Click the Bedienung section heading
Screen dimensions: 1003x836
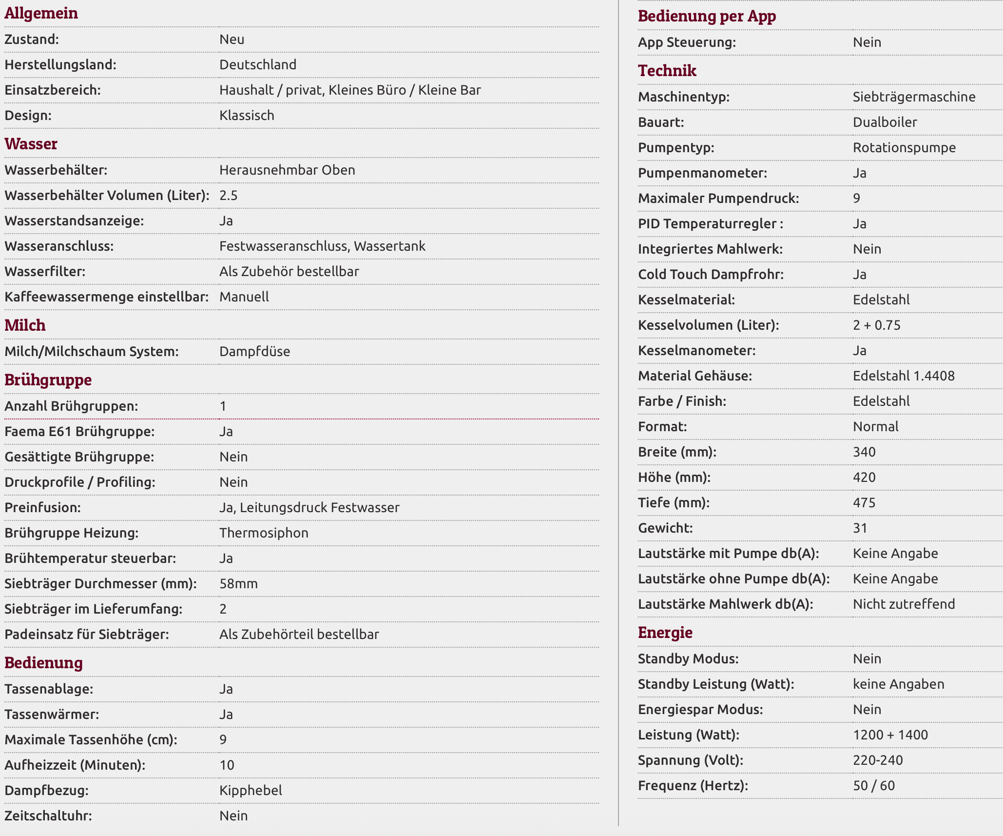tap(44, 663)
